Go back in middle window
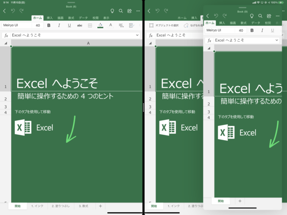The height and width of the screenshot is (215, 287). [149, 11]
